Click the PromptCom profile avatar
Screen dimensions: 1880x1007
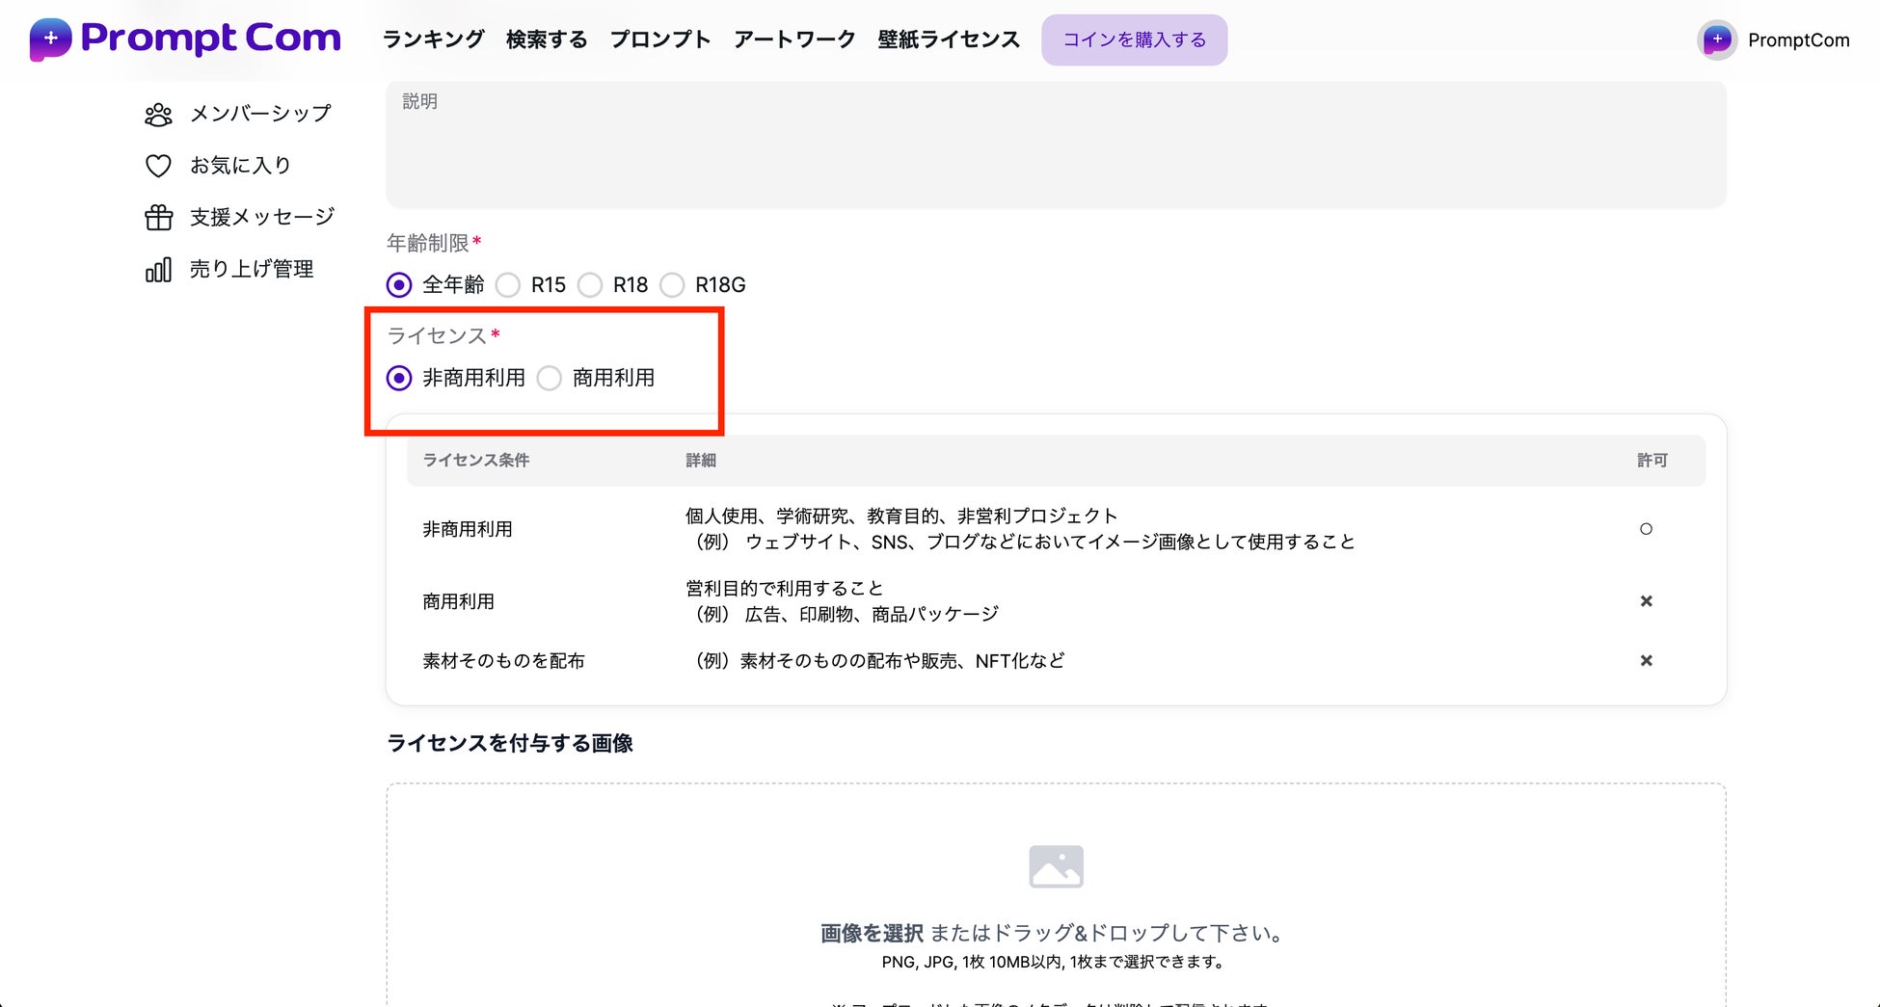click(1716, 40)
